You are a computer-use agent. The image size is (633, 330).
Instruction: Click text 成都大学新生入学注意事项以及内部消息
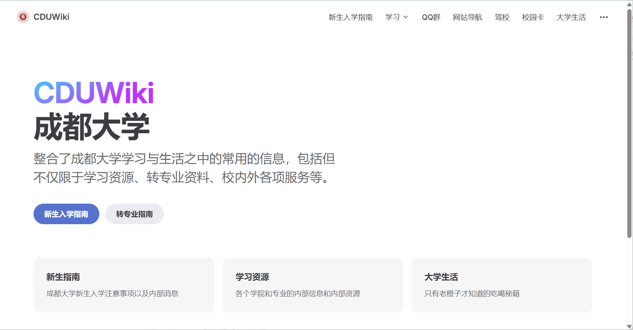(x=112, y=293)
